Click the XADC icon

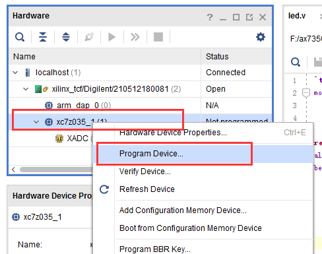point(59,139)
